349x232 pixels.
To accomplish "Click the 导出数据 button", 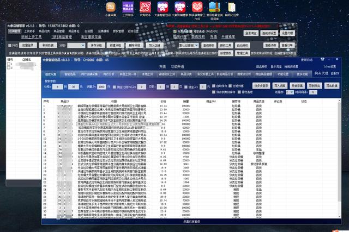I will (332, 86).
